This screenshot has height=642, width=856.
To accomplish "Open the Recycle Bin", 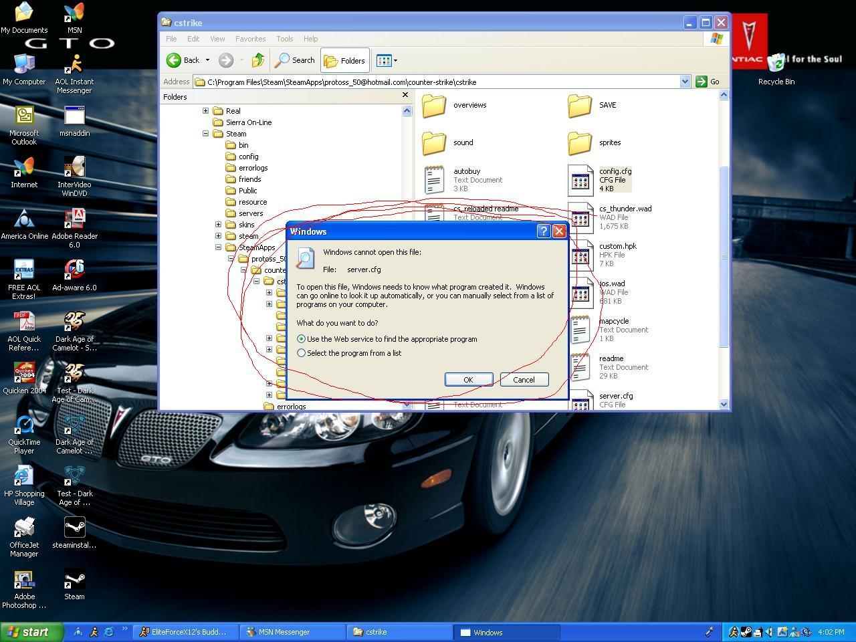I will pyautogui.click(x=776, y=70).
